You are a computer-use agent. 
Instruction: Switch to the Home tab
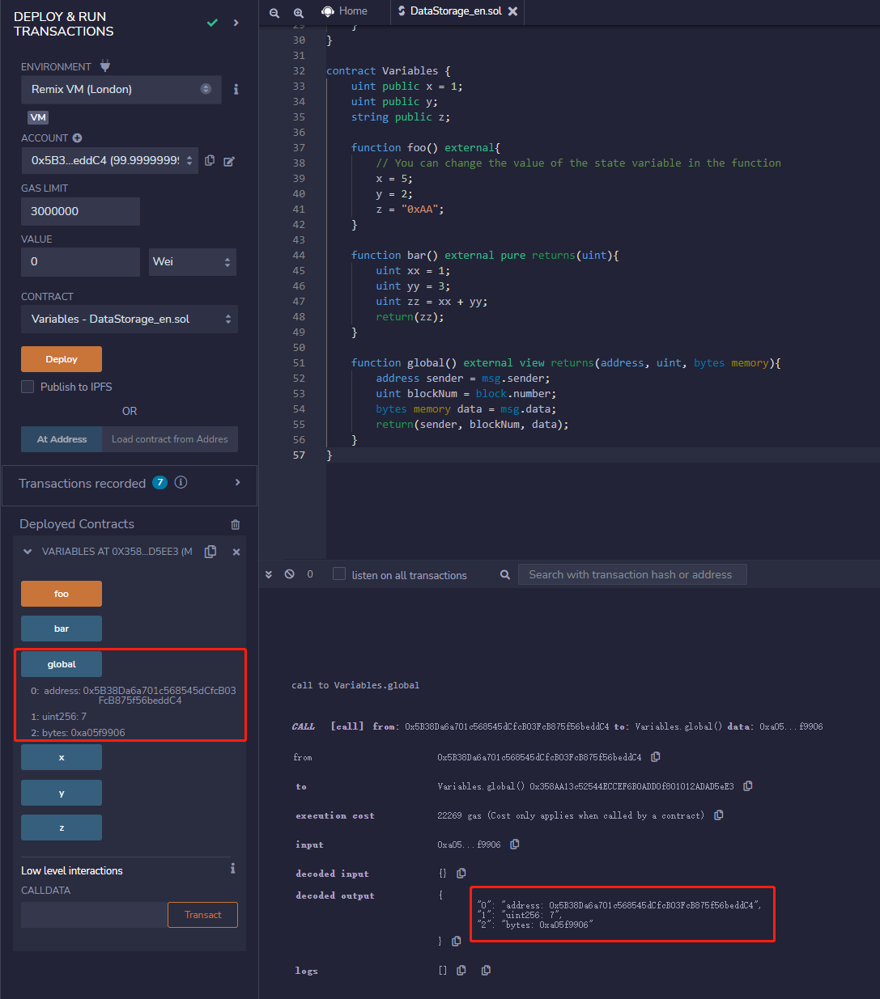pyautogui.click(x=343, y=11)
